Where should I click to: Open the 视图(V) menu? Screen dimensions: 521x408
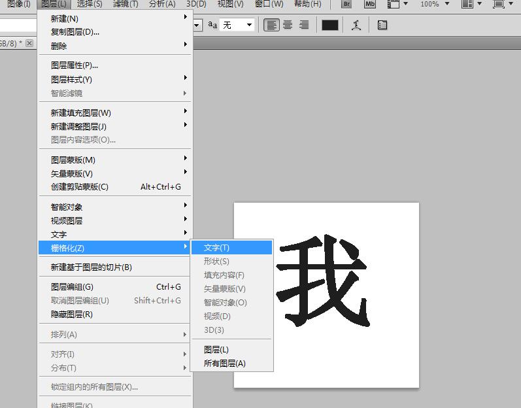pyautogui.click(x=230, y=4)
